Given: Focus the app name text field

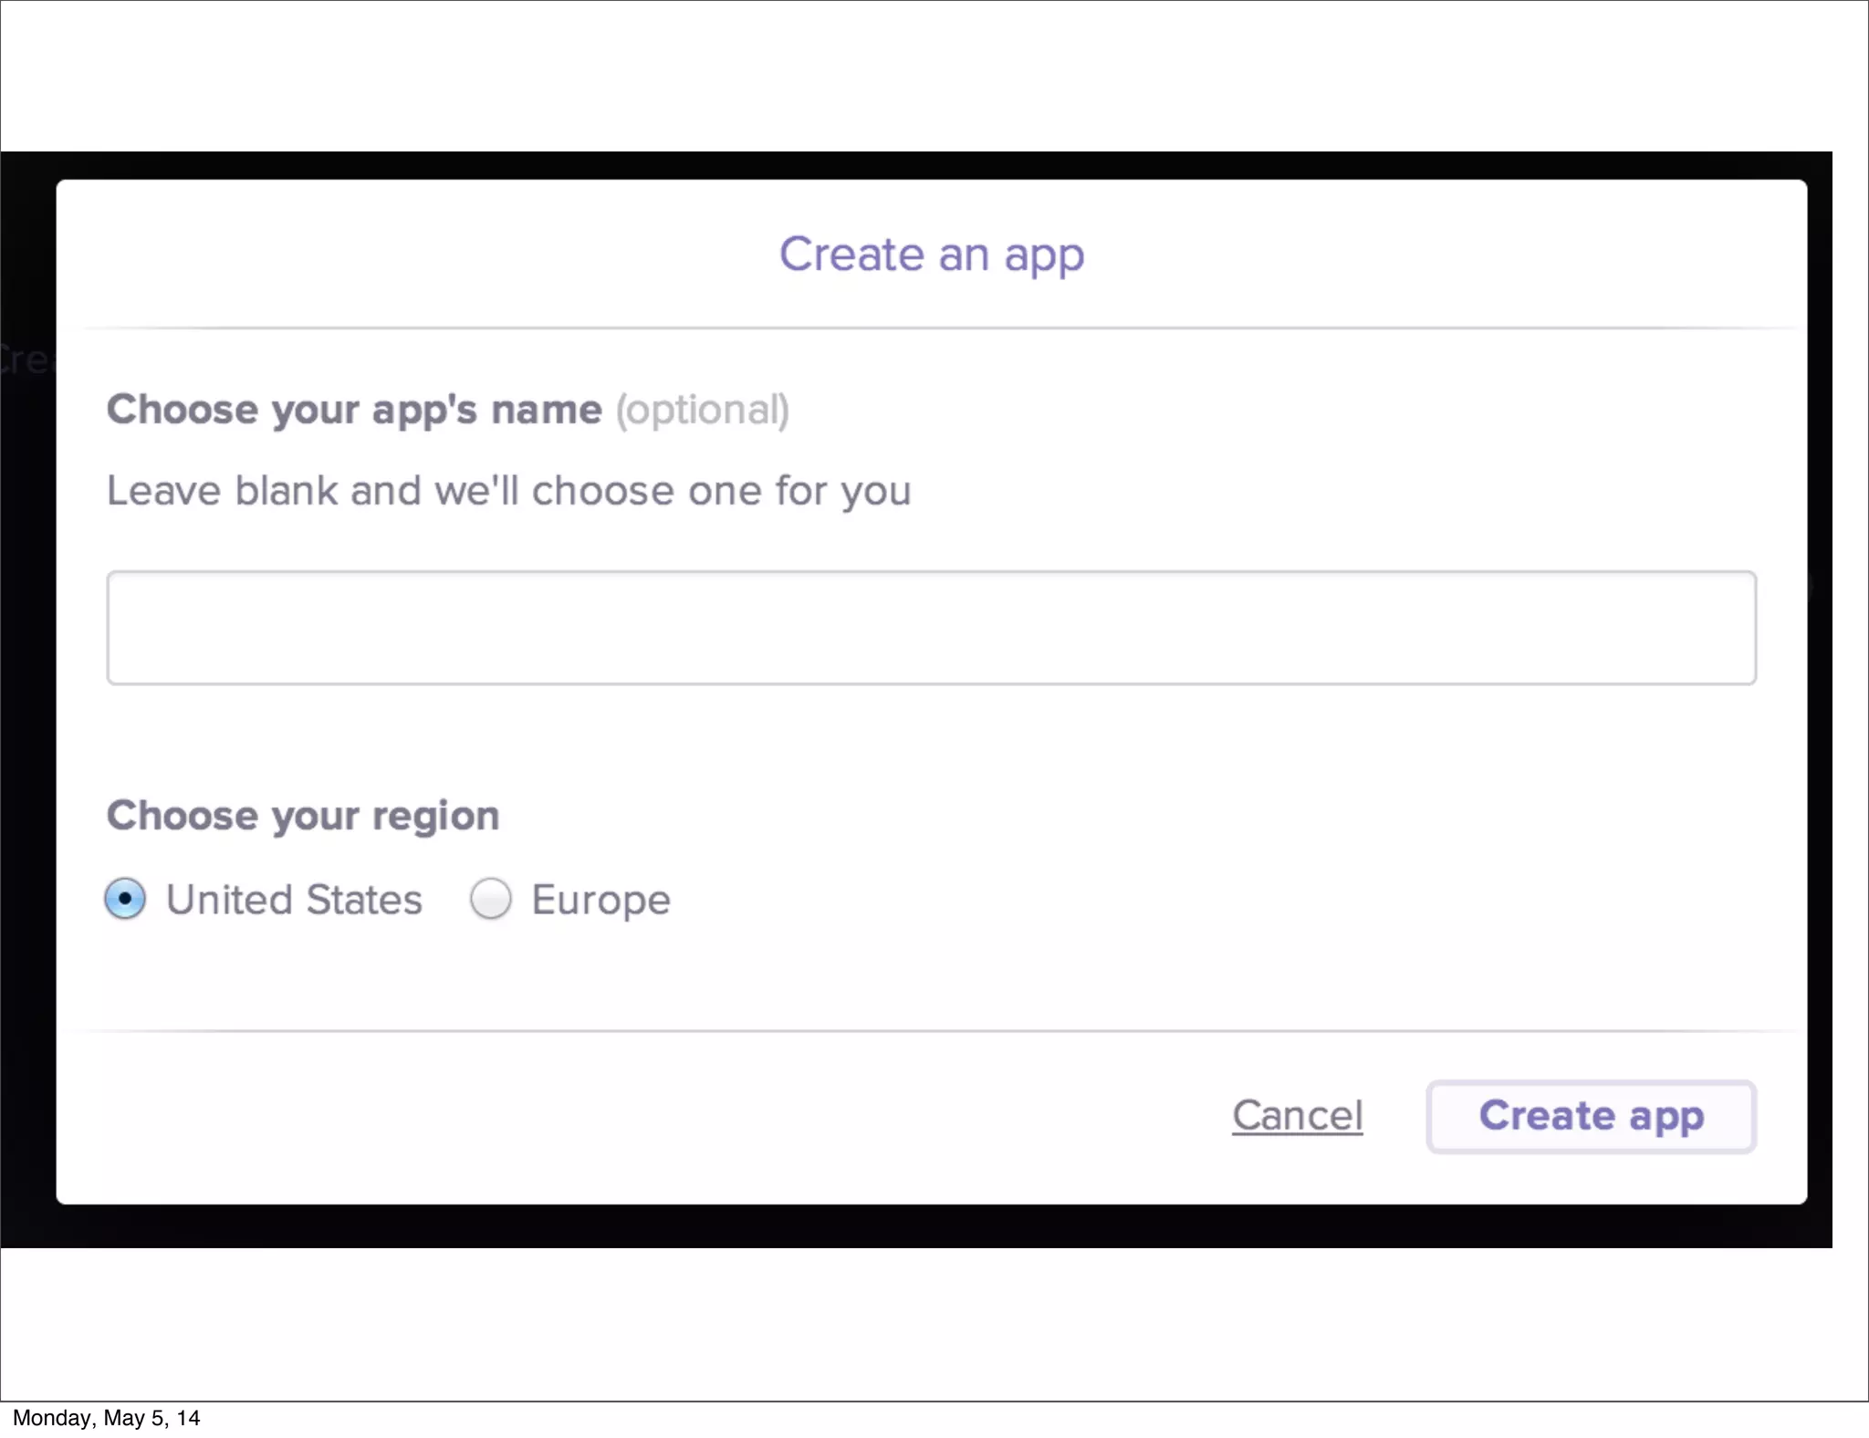Looking at the screenshot, I should 931,628.
